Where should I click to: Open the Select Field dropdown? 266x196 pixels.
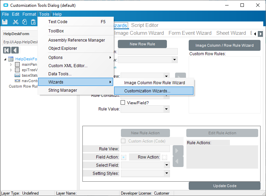(167, 165)
